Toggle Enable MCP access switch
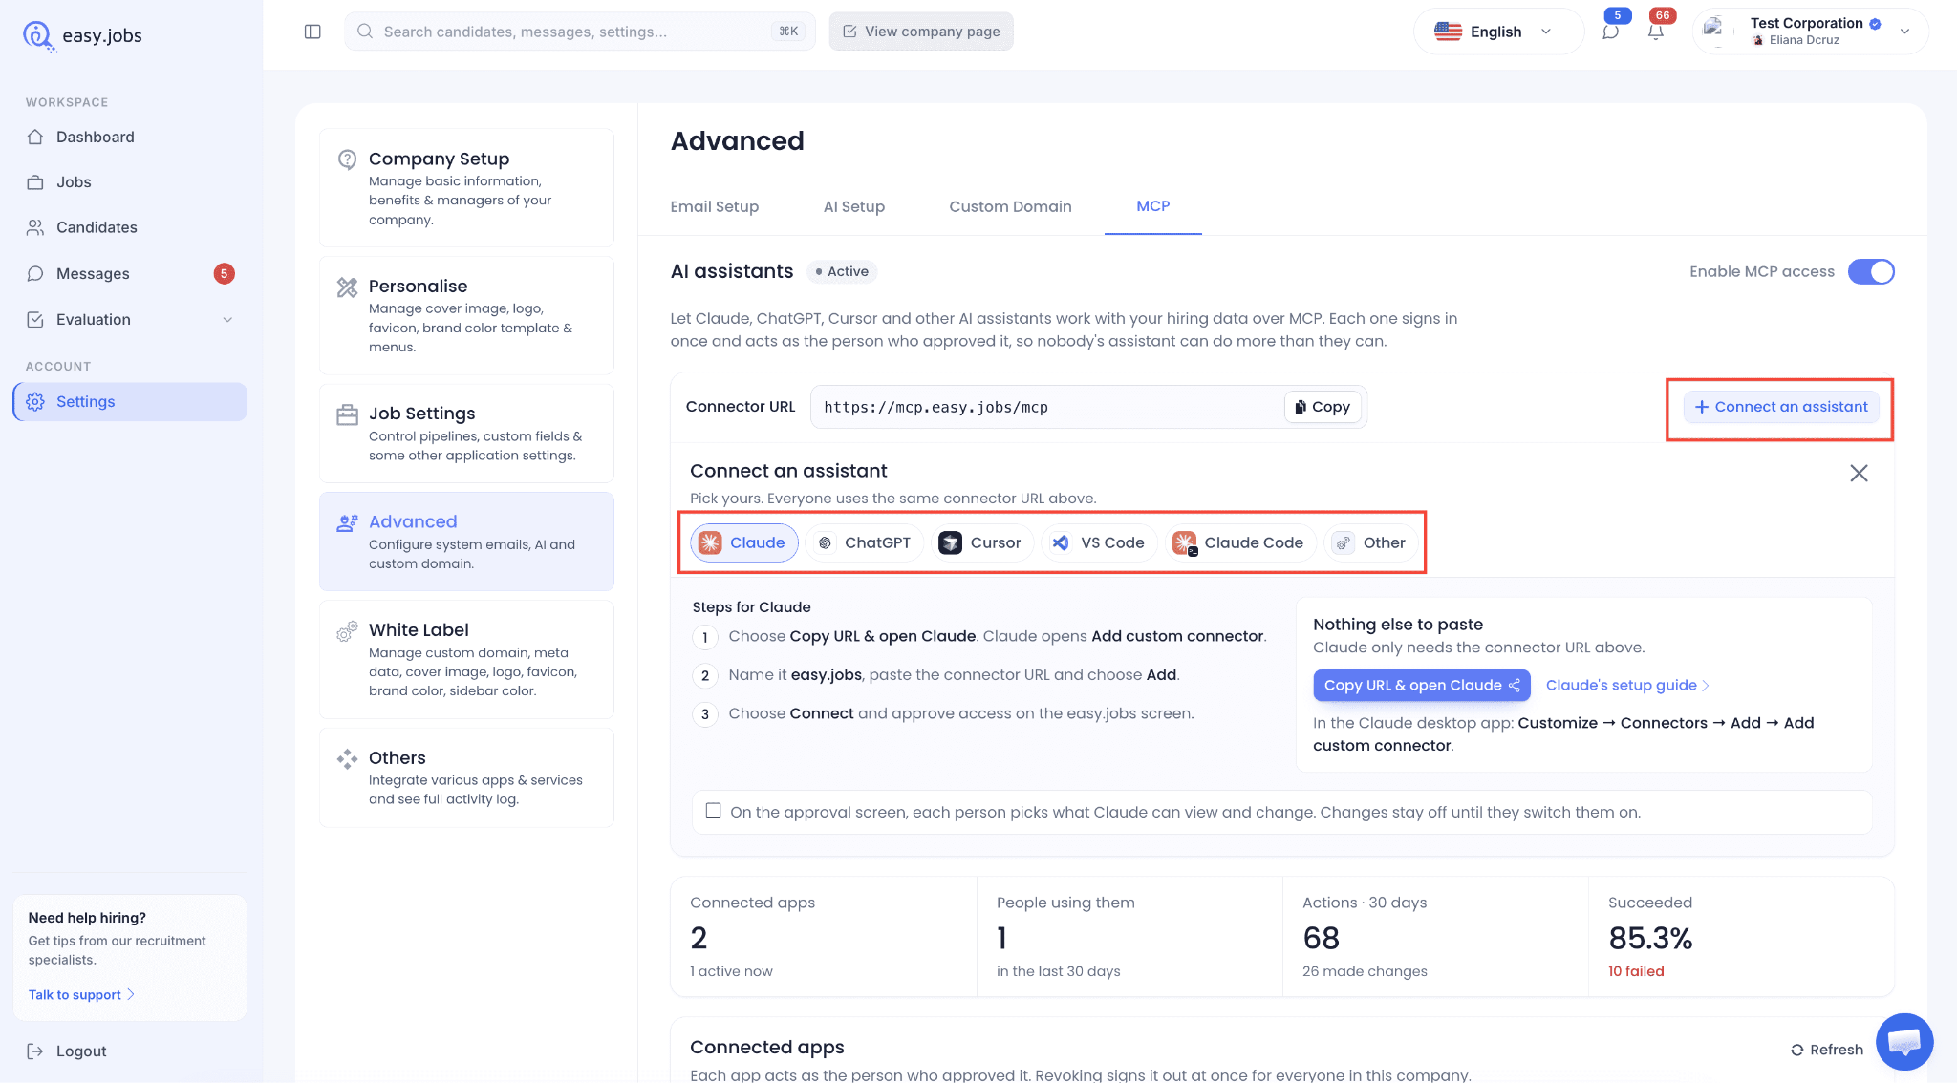Viewport: 1957px width, 1083px height. tap(1871, 272)
